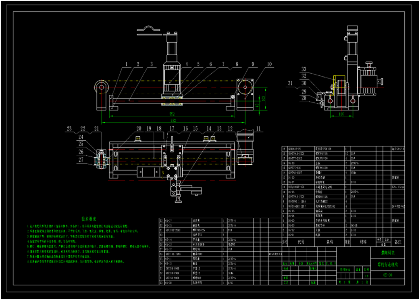The width and height of the screenshot is (420, 300).
Task: Select balloon number 33 in the side view
Action: pyautogui.click(x=304, y=69)
